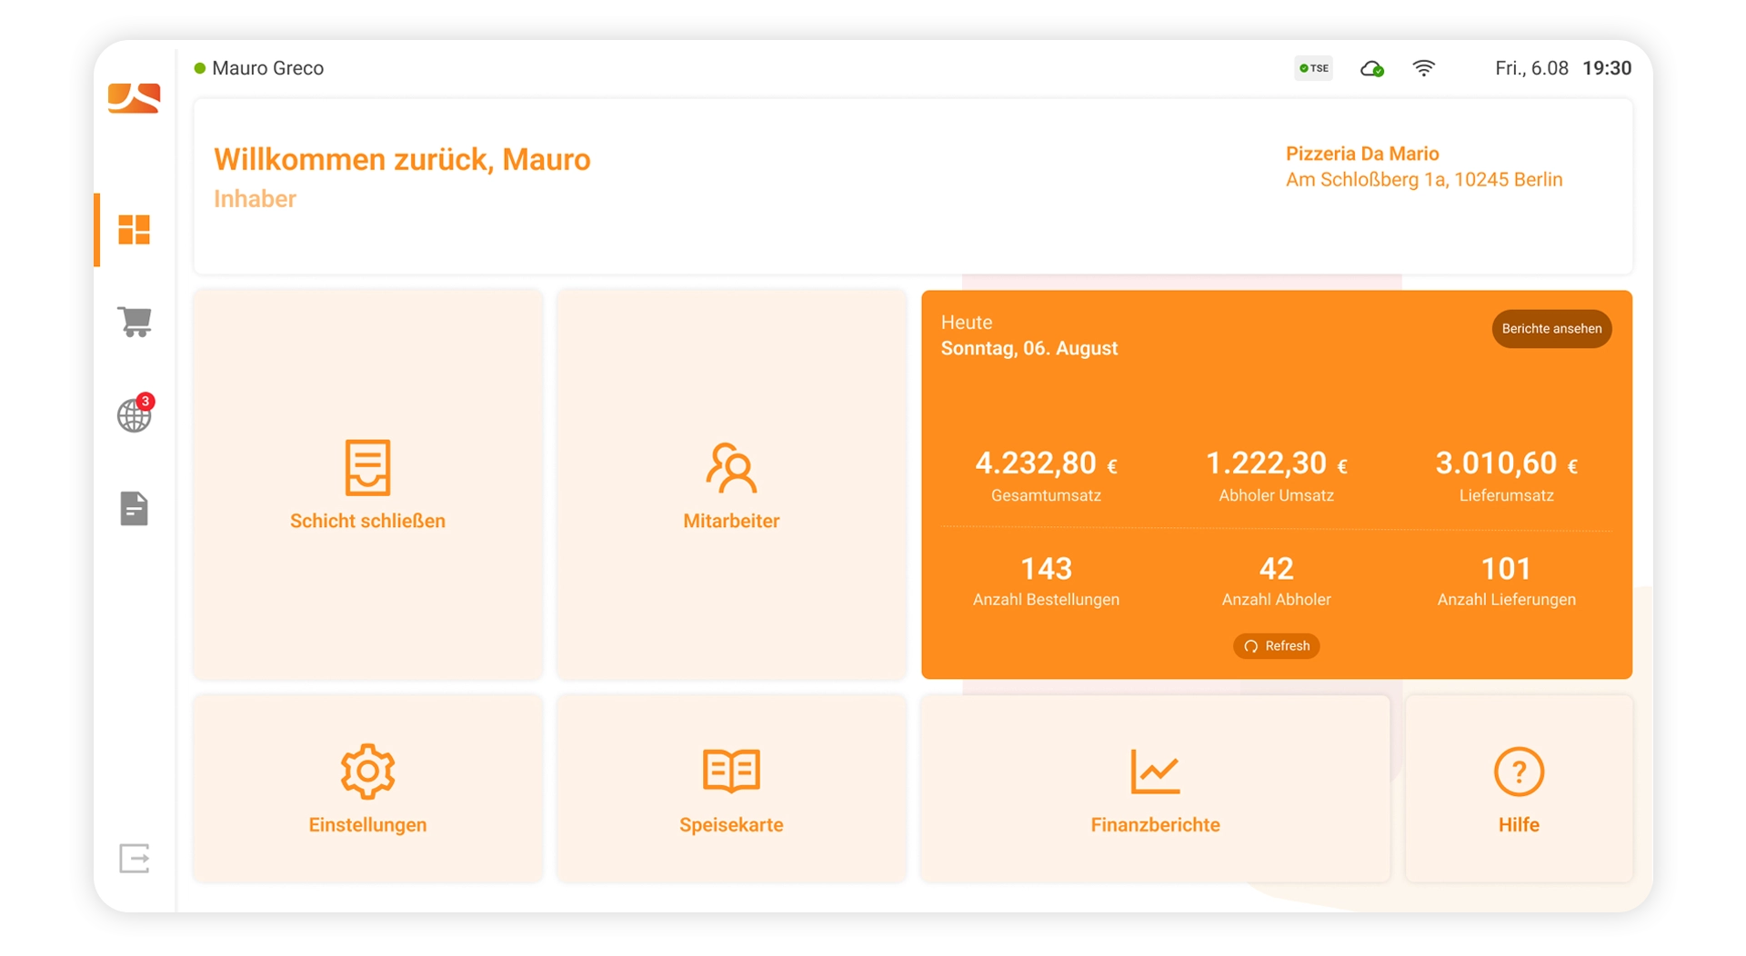1746x956 pixels.
Task: Open the Mitarbeiter tile
Action: click(731, 484)
